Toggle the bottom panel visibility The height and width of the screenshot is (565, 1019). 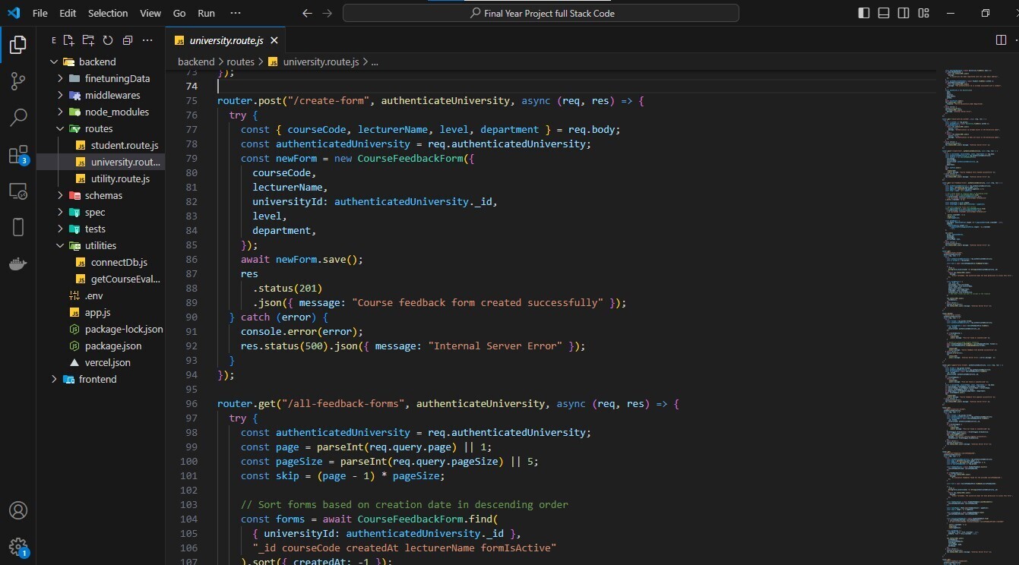click(x=883, y=13)
